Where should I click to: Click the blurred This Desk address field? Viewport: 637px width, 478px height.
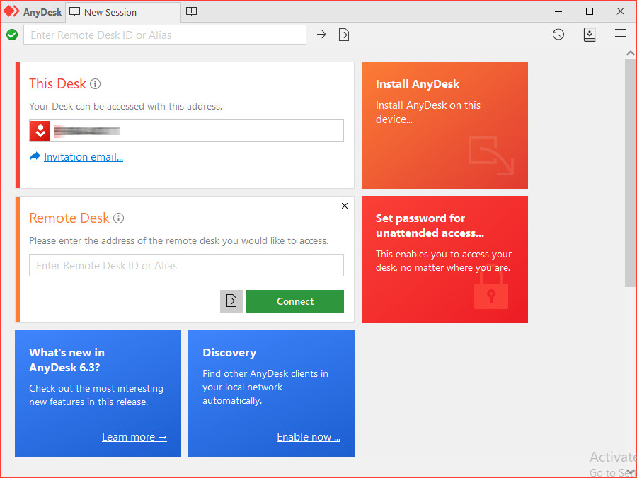186,131
